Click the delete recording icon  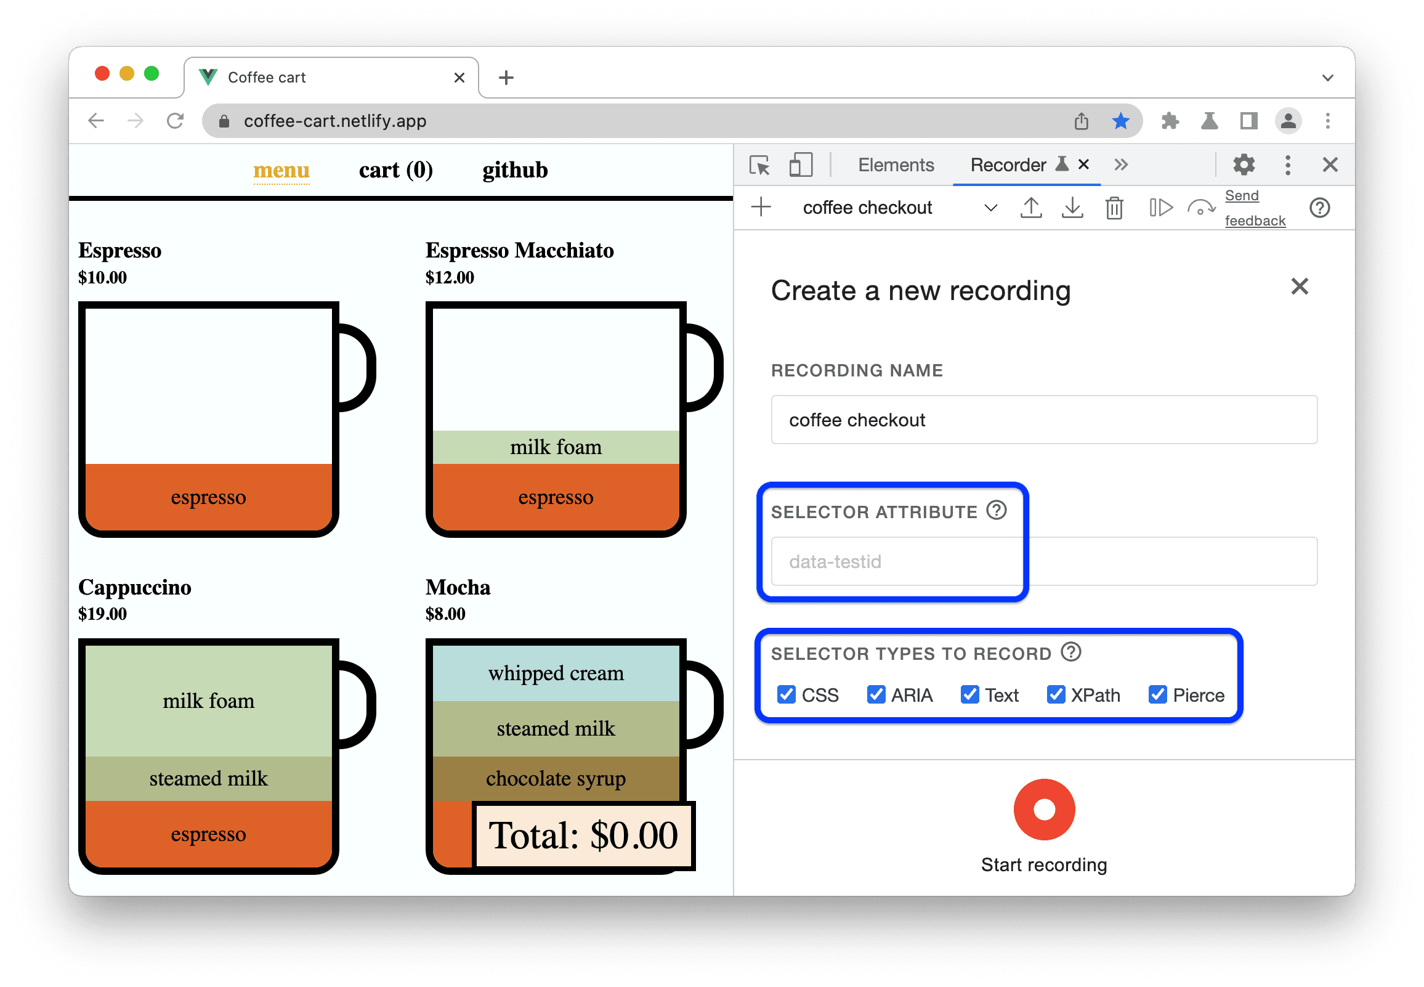click(x=1111, y=210)
